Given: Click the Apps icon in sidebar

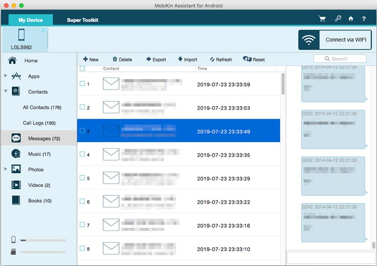Looking at the screenshot, I should point(16,76).
